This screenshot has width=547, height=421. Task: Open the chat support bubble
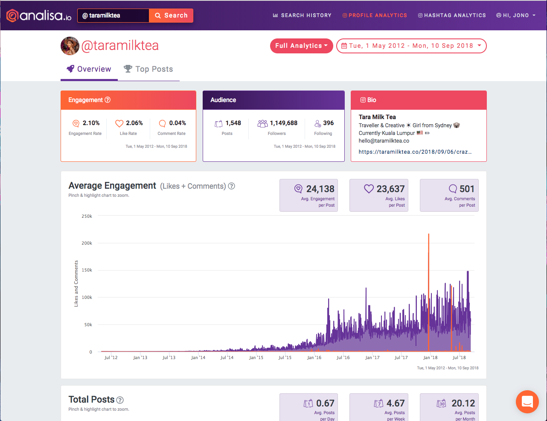click(x=527, y=402)
